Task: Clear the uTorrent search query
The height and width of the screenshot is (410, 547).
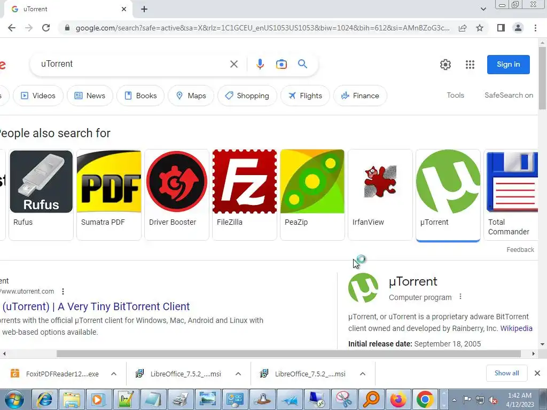Action: coord(234,64)
